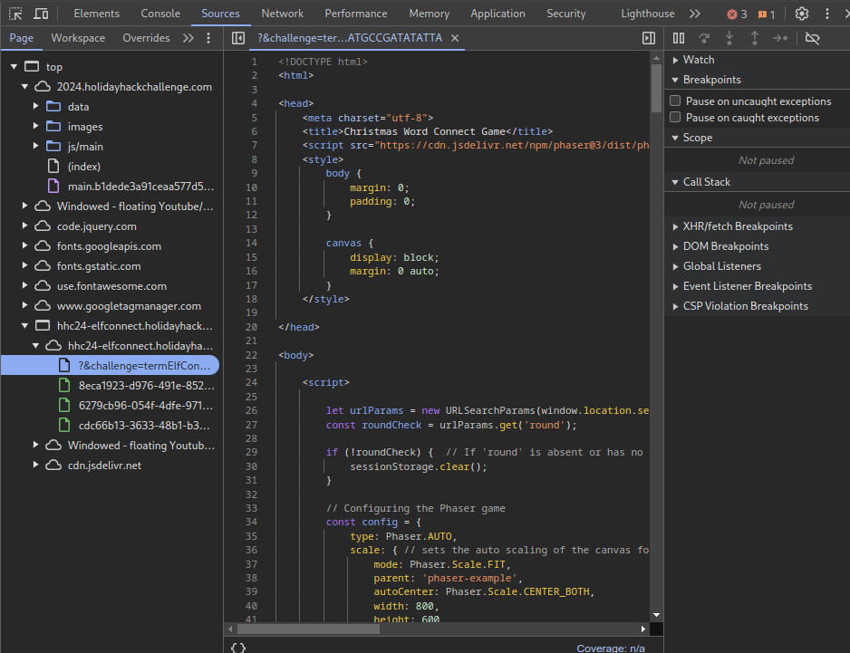Open navigator pane three-dot menu
This screenshot has width=850, height=653.
tap(208, 38)
